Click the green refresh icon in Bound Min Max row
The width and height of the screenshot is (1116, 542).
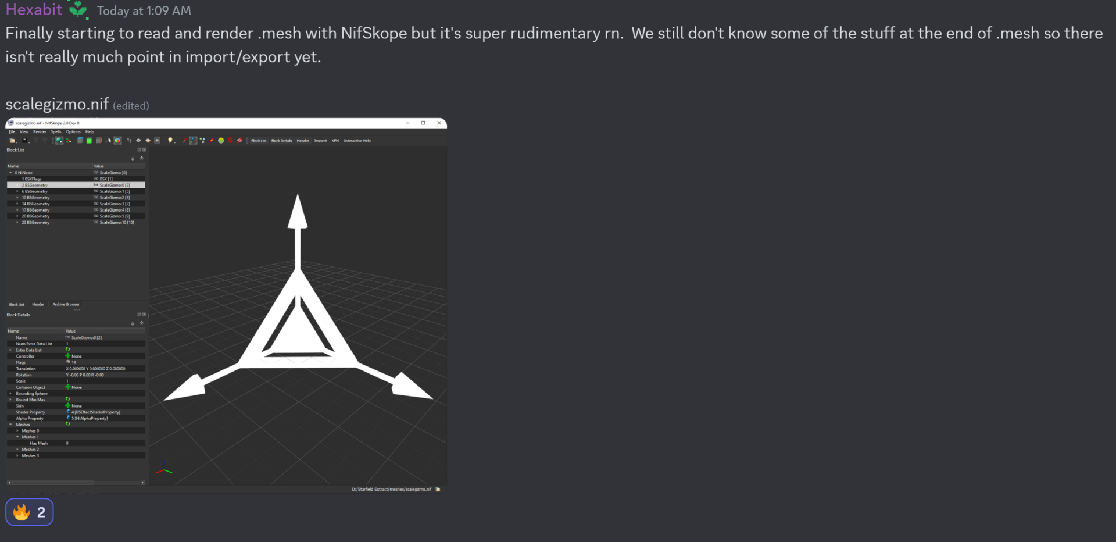click(x=67, y=399)
